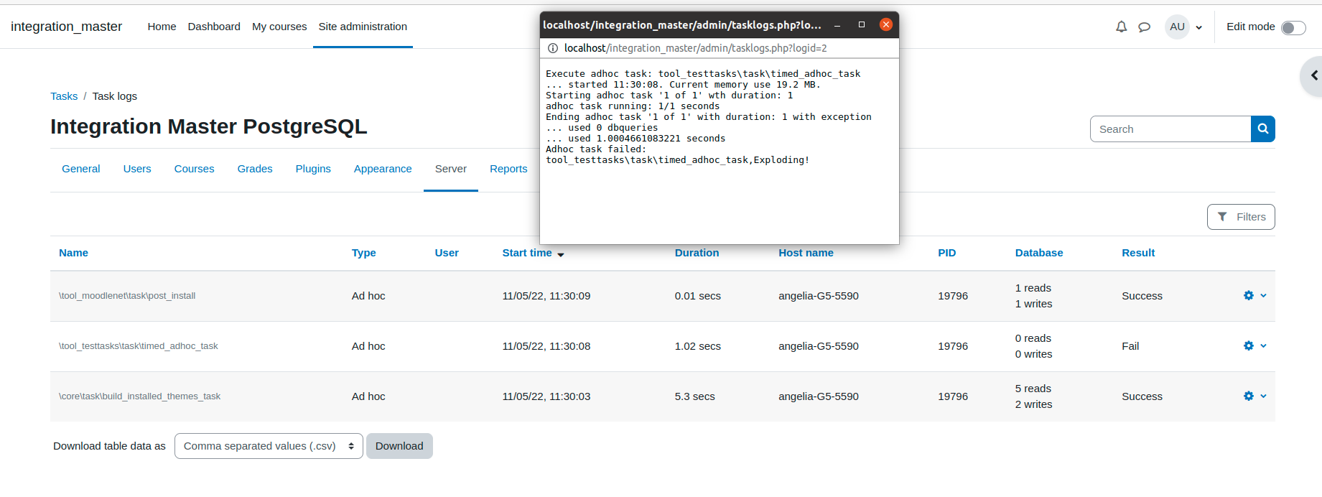Sort table by PID column
Image resolution: width=1322 pixels, height=497 pixels.
tap(947, 253)
